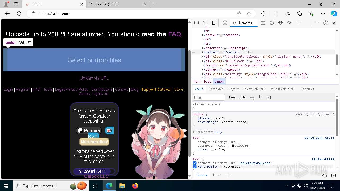Open the DevTools help question-mark icon
Screen dimensions: 340x191
[326, 23]
